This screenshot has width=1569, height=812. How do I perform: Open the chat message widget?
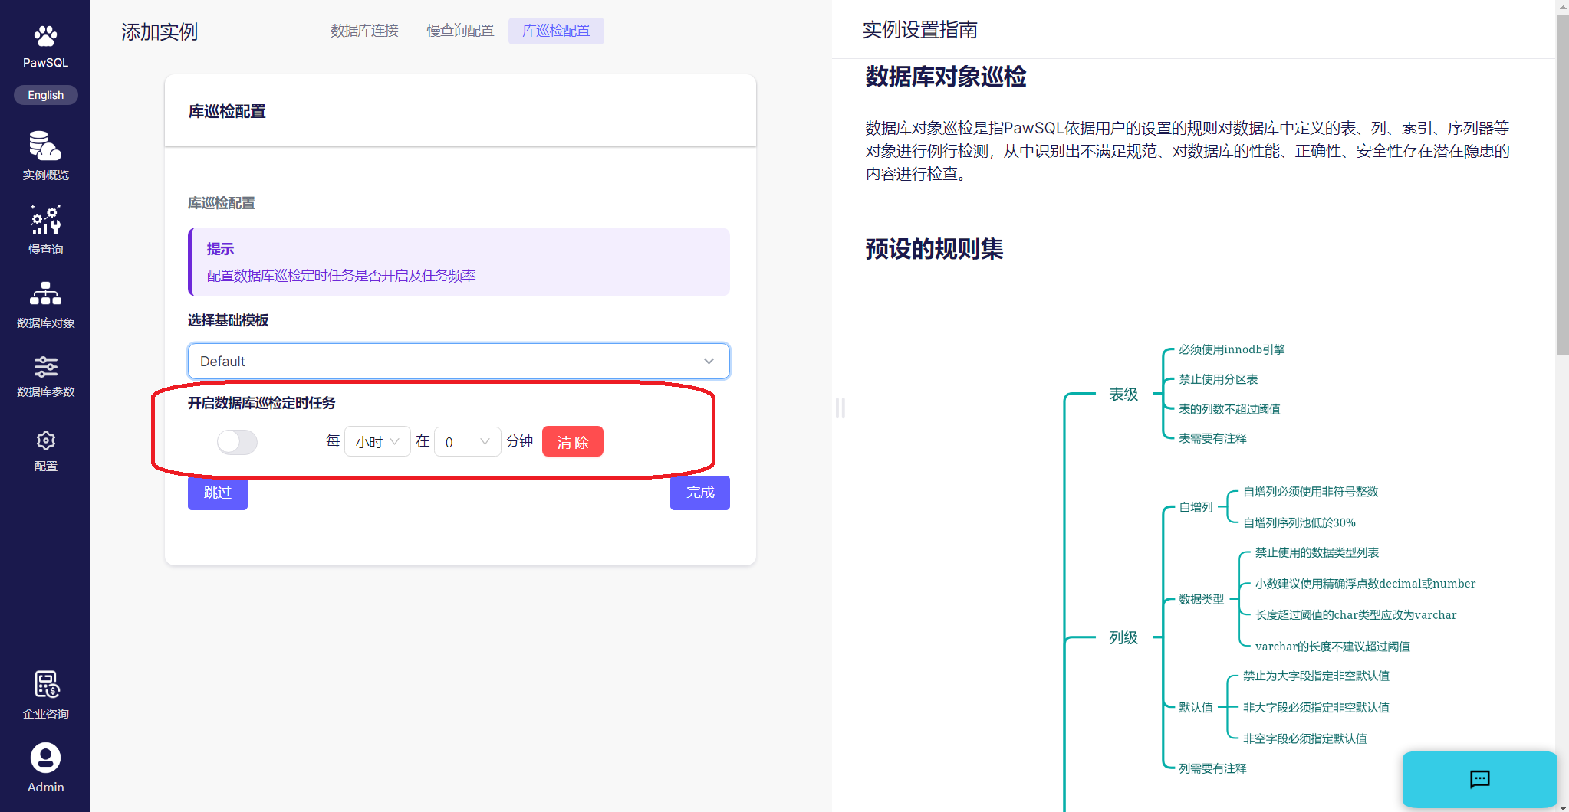click(x=1479, y=779)
